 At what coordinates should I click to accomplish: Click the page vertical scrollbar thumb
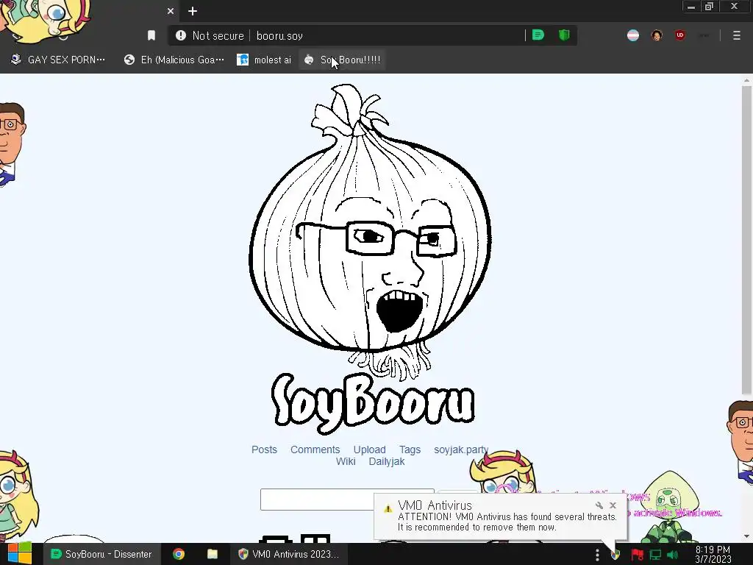[x=746, y=241]
